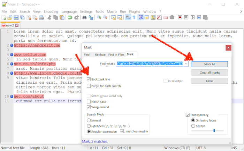The width and height of the screenshot is (244, 151).
Task: Close the new 2 document tab
Action: [x=17, y=25]
